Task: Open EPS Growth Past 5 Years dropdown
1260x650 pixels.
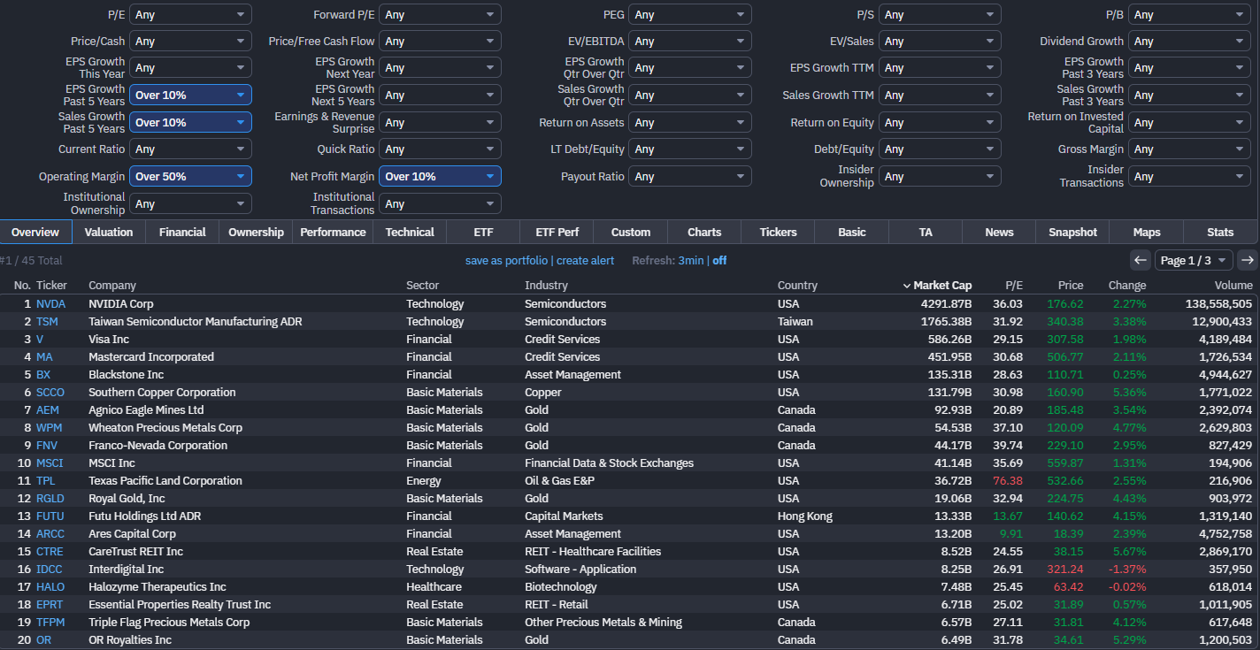Action: (x=190, y=96)
